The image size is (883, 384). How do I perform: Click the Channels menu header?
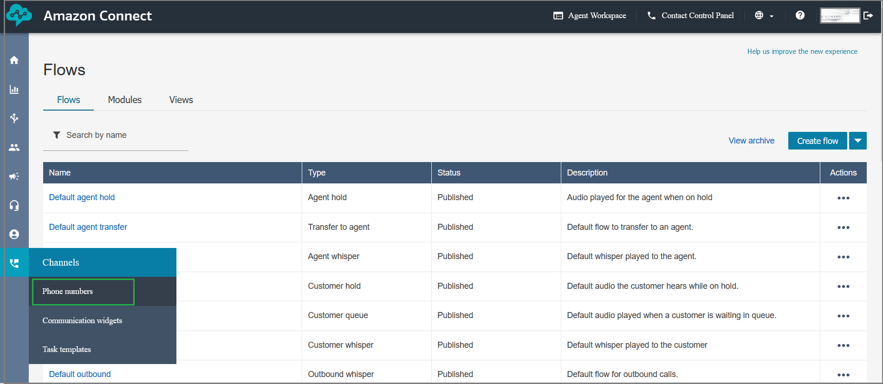click(103, 262)
